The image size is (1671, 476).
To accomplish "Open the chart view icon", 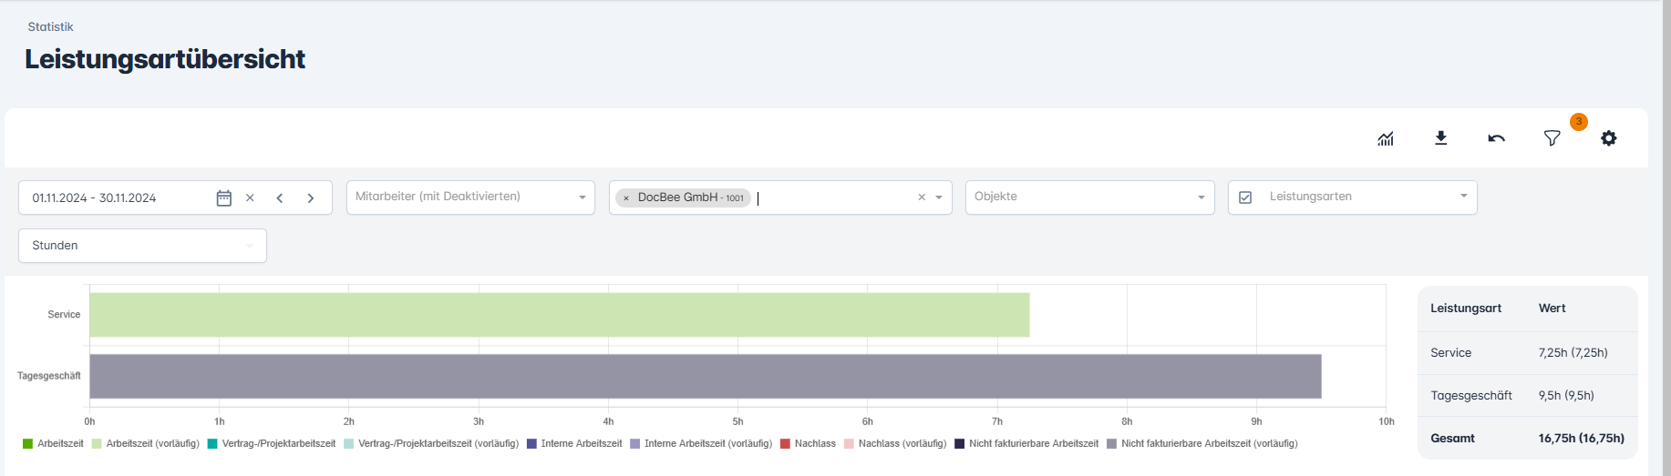I will click(x=1386, y=138).
